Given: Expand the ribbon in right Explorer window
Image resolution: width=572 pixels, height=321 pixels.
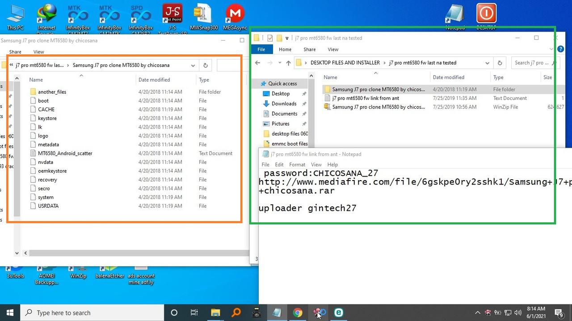Looking at the screenshot, I should point(551,49).
